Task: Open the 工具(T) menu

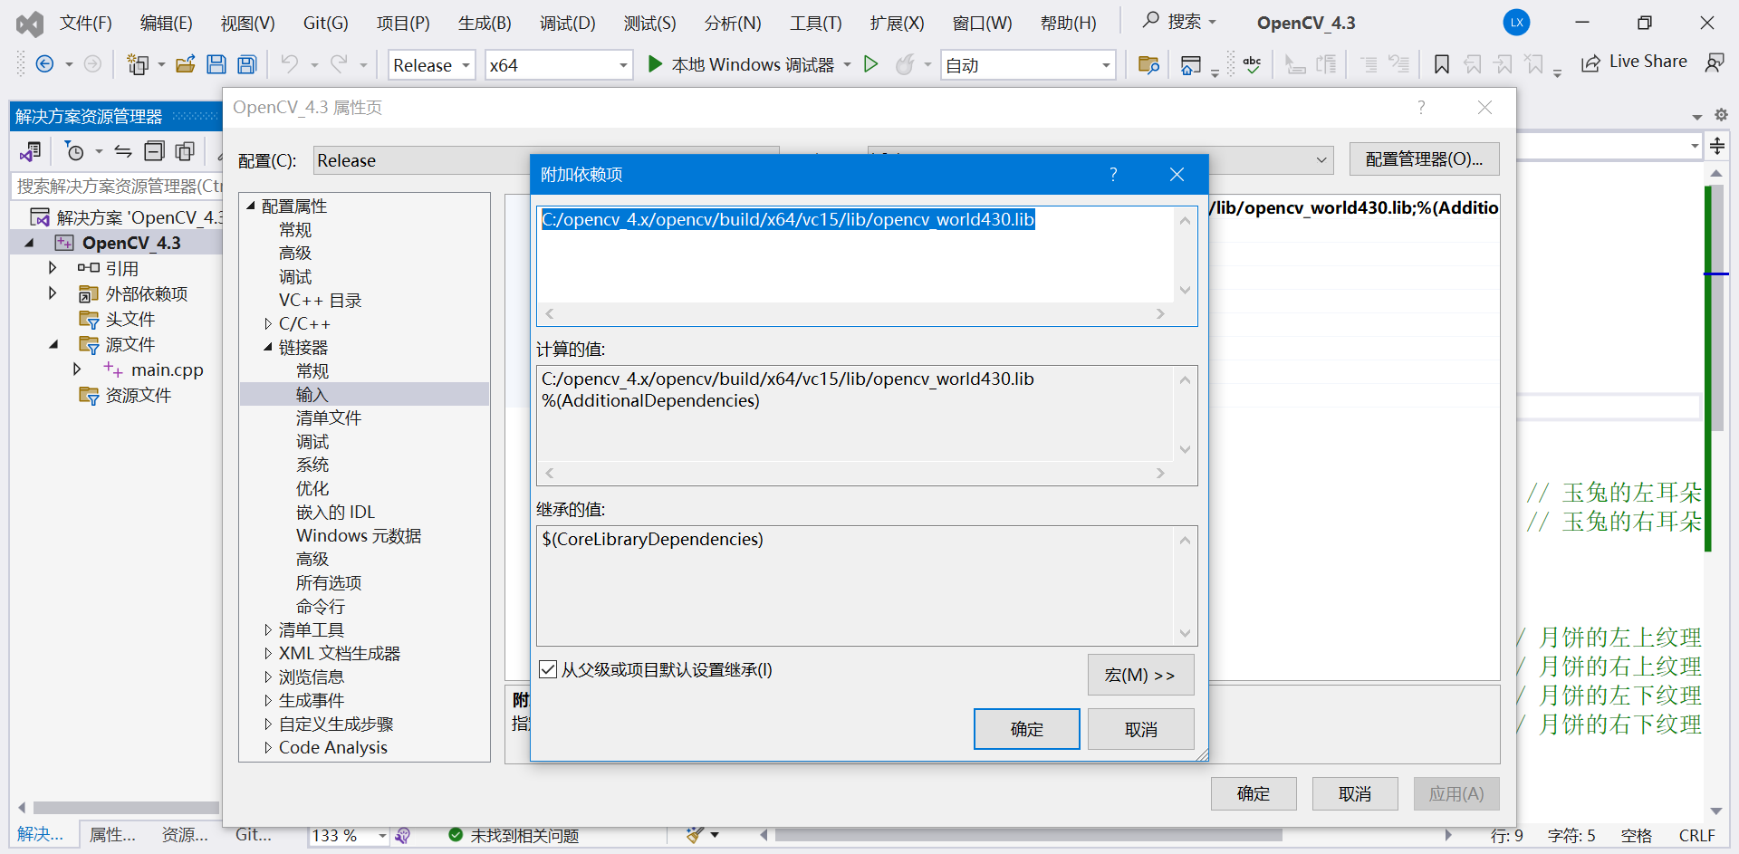Action: pos(815,23)
